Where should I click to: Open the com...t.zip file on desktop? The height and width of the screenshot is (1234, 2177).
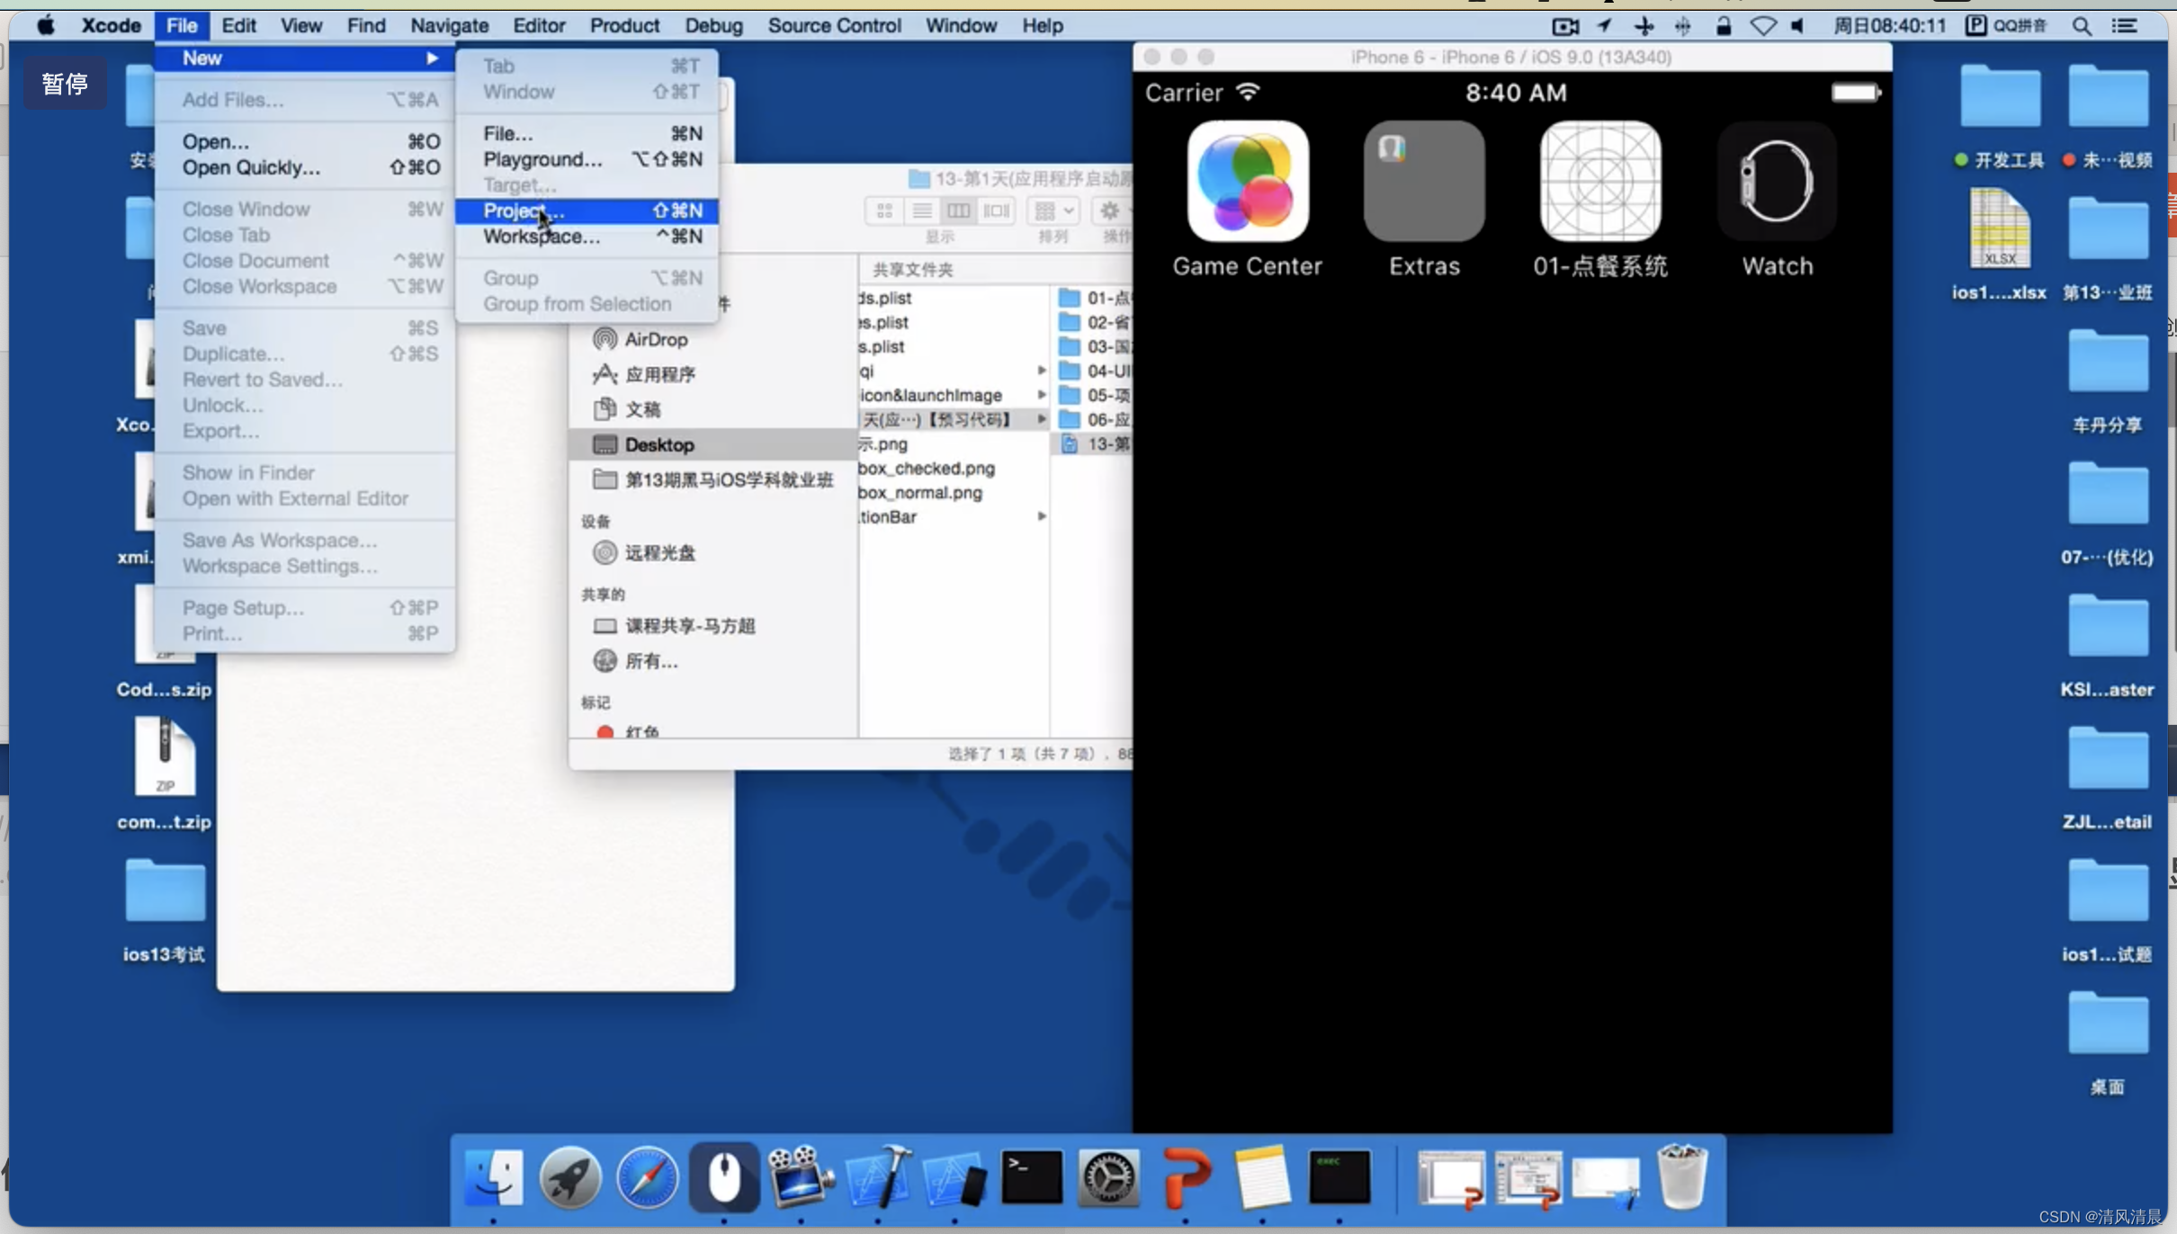[165, 757]
